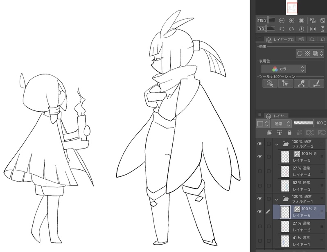Reset the canvas rotation
This screenshot has height=252, width=327.
point(301,29)
